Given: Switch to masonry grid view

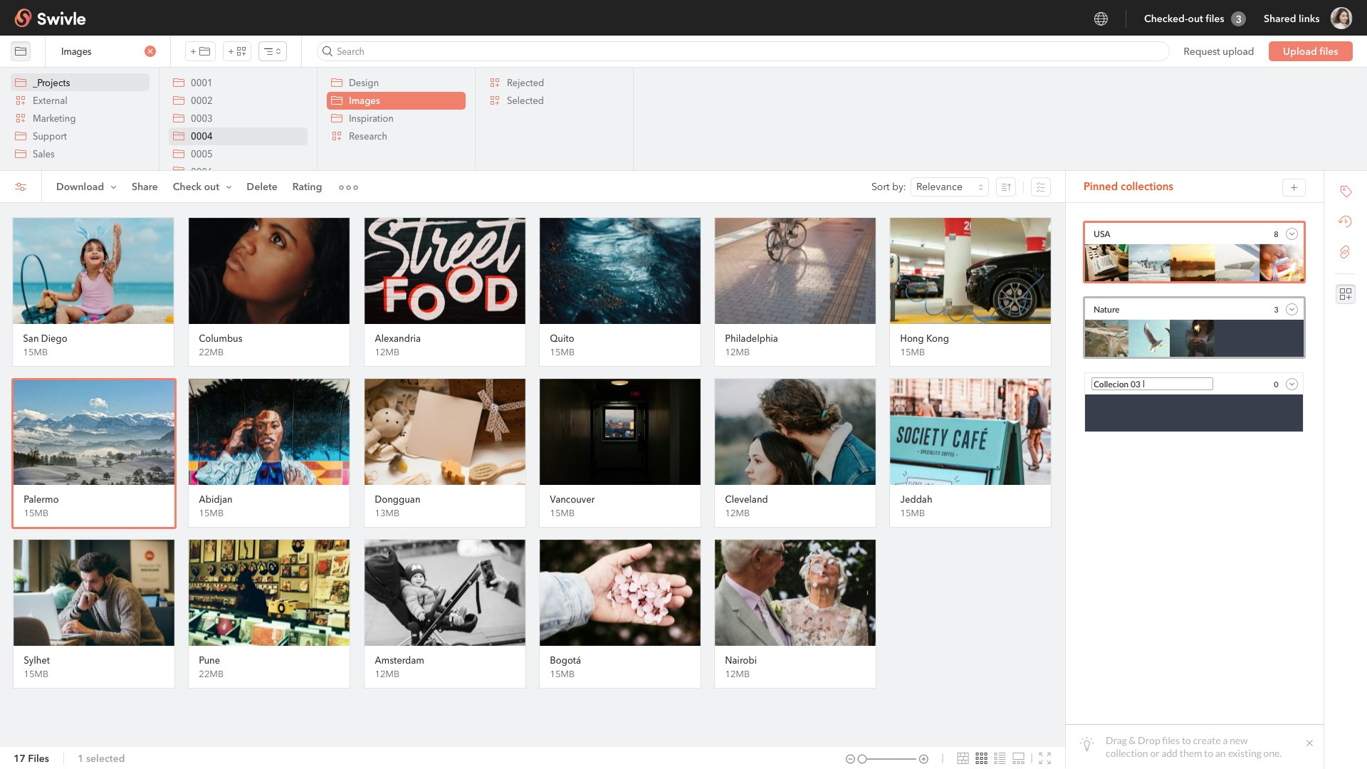Looking at the screenshot, I should pyautogui.click(x=963, y=758).
